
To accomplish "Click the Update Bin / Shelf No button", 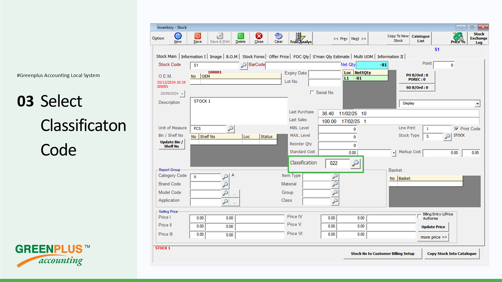I will [172, 144].
